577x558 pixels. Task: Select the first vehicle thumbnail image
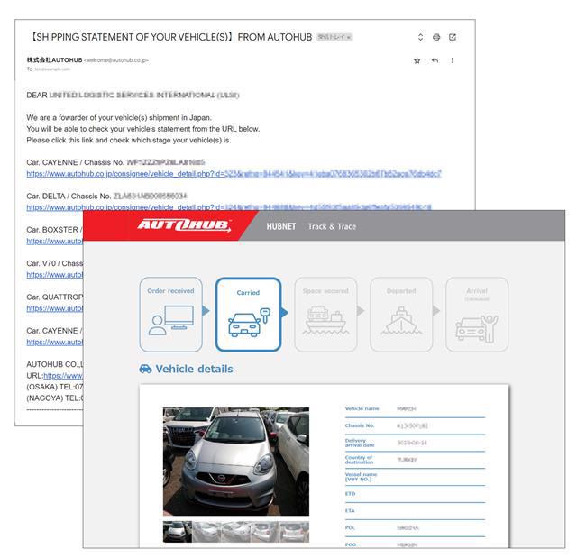pos(178,532)
